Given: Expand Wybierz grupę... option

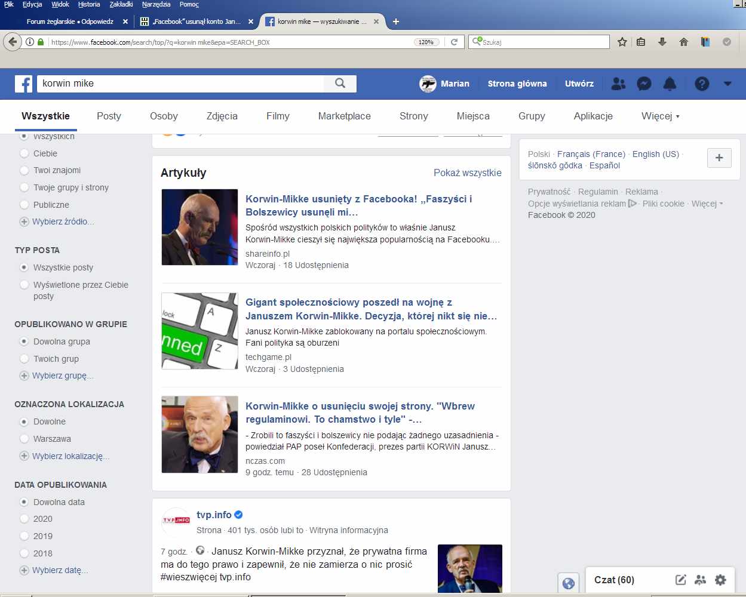Looking at the screenshot, I should point(57,376).
